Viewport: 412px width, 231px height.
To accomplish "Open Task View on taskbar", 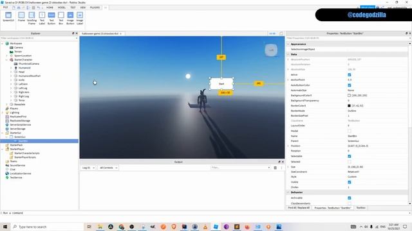I will coord(89,227).
